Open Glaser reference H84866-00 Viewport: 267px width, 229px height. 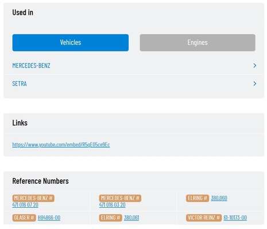(x=49, y=218)
